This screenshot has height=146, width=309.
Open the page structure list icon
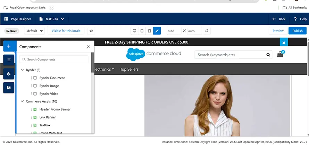coord(9,60)
